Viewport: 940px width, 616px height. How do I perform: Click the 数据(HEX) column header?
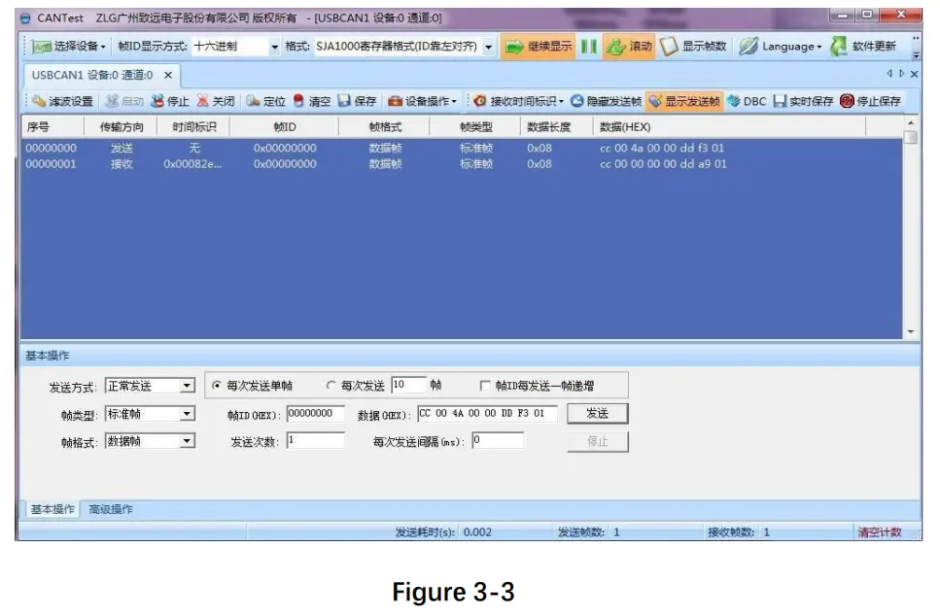(729, 126)
